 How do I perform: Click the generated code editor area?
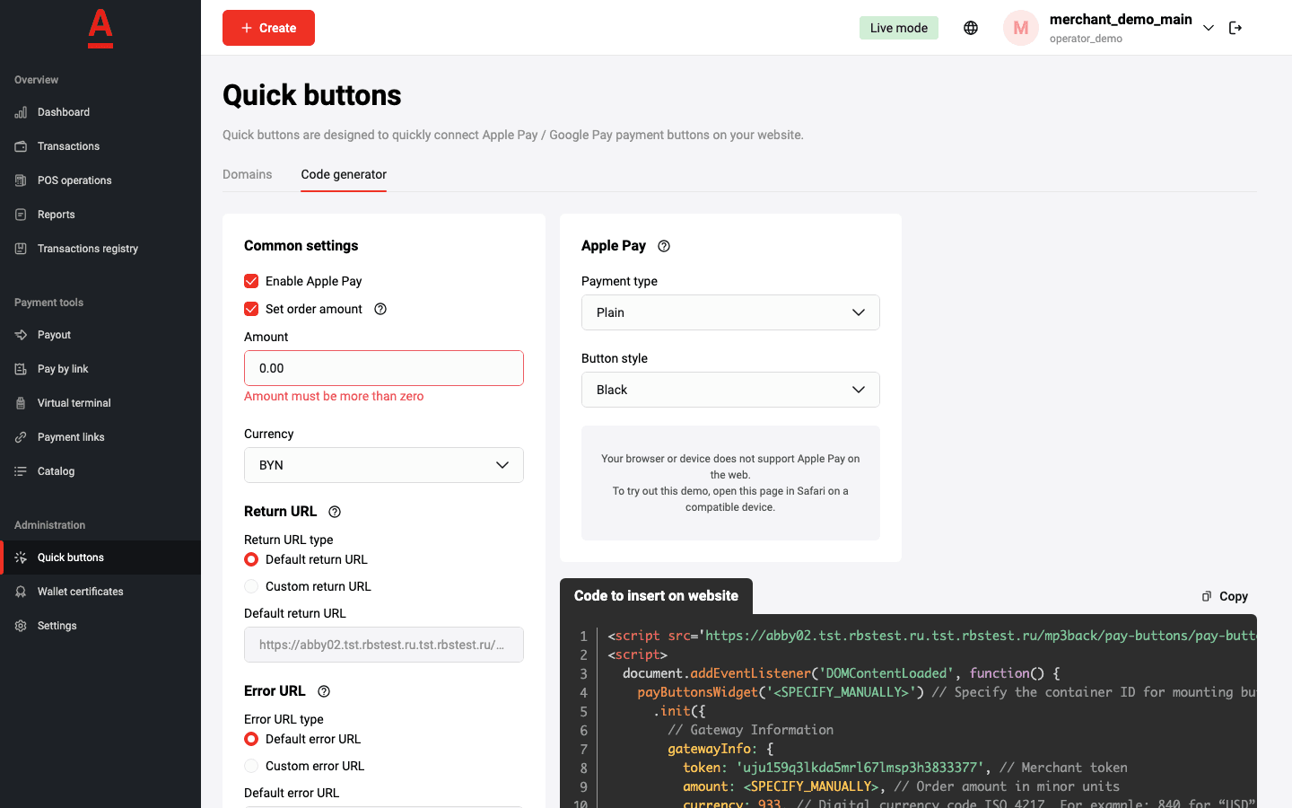(x=908, y=711)
